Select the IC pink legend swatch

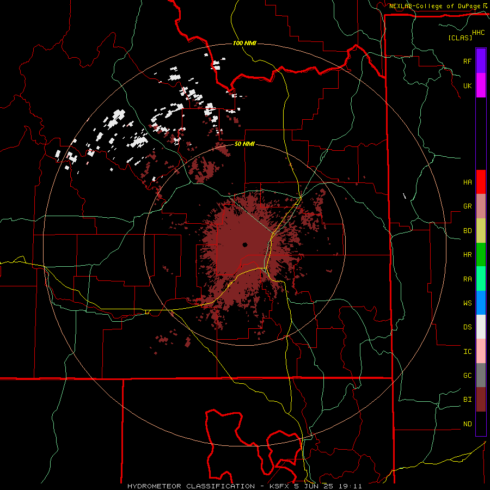[x=481, y=351]
